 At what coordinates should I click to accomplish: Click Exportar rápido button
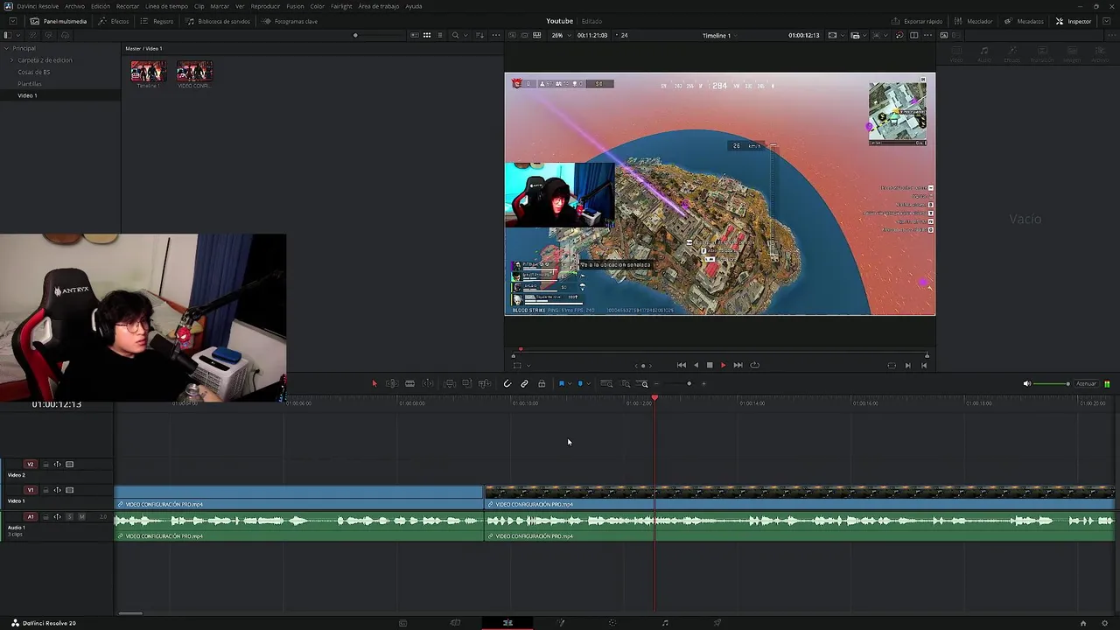pos(917,21)
